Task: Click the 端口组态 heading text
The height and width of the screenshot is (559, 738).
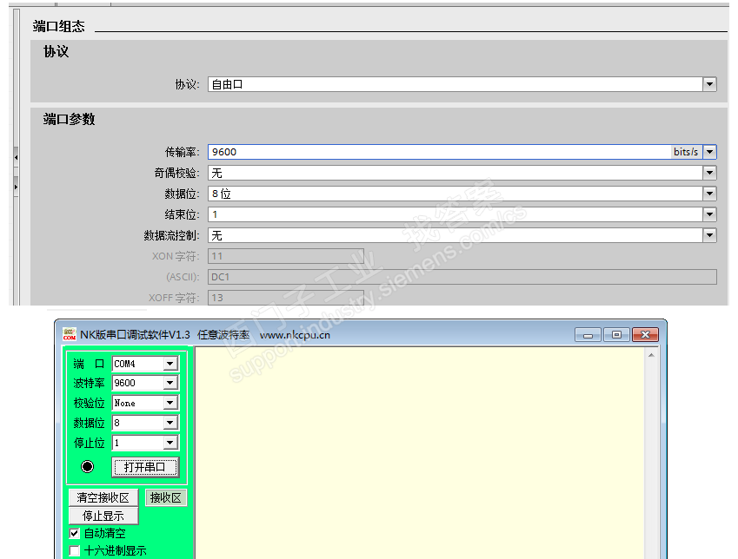Action: (59, 26)
